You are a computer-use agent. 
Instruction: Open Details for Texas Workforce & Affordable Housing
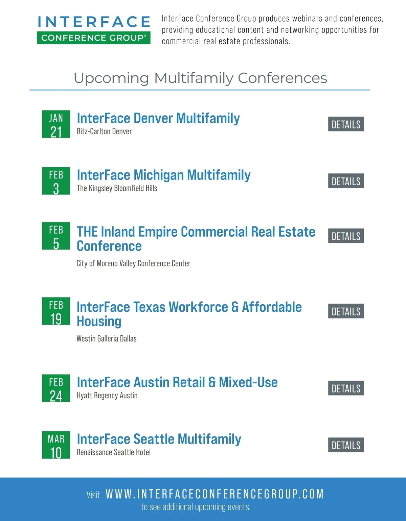pyautogui.click(x=346, y=311)
